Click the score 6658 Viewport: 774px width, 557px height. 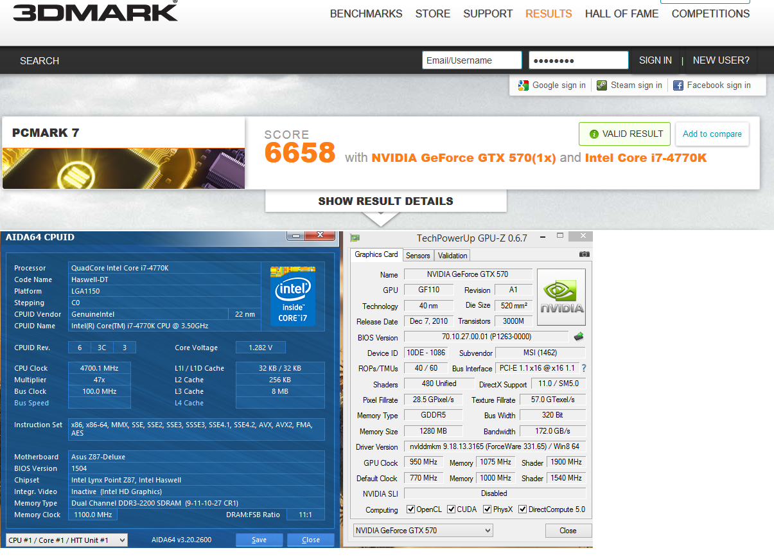(x=300, y=153)
